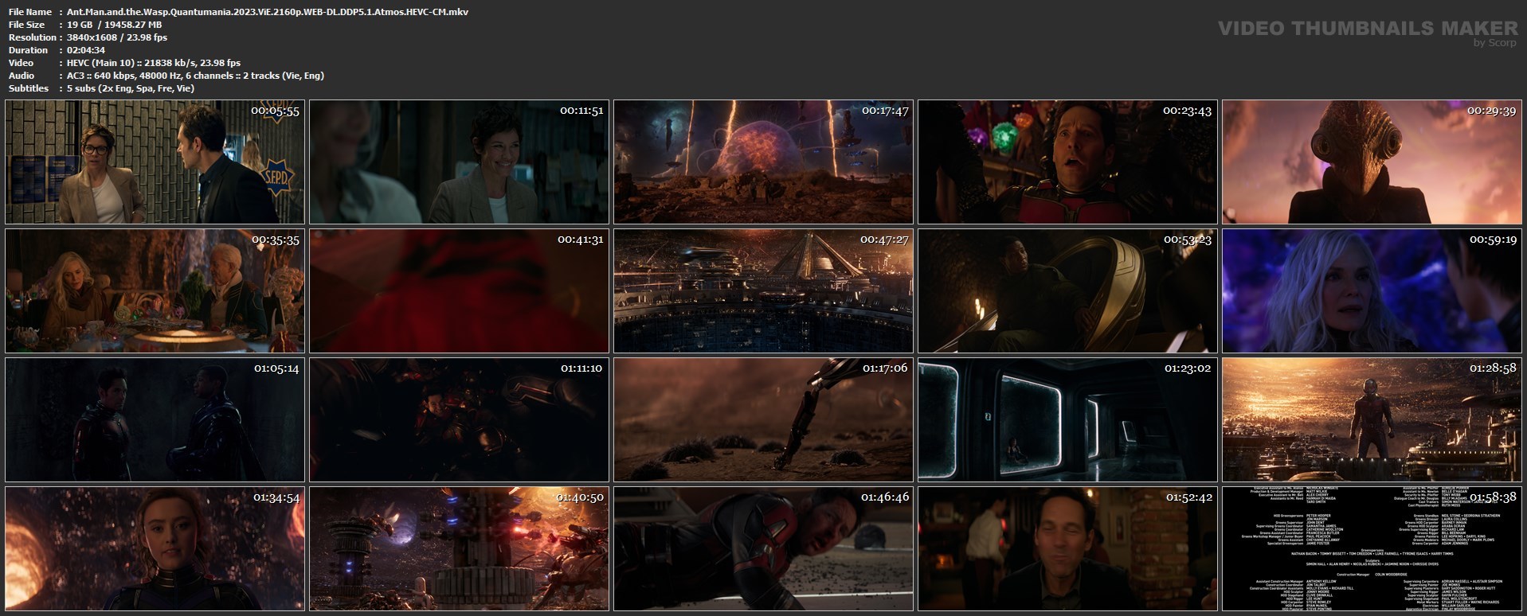The width and height of the screenshot is (1527, 616).
Task: Click the Duration label
Action: pyautogui.click(x=28, y=50)
